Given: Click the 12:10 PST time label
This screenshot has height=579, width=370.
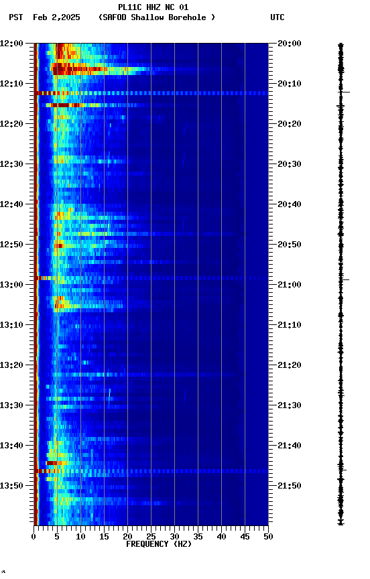Looking at the screenshot, I should [x=11, y=84].
